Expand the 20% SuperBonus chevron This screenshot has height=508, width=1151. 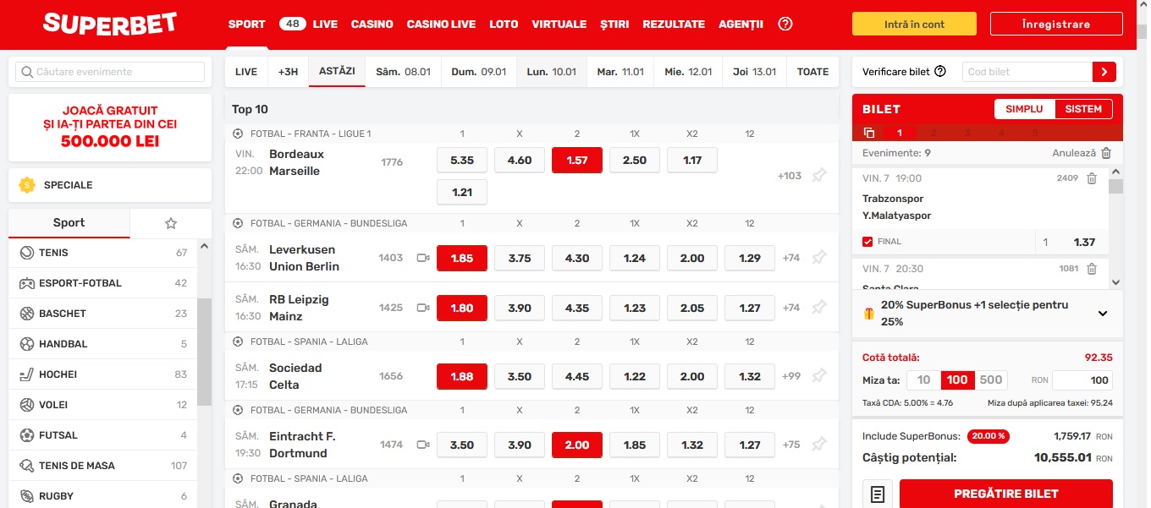pos(1103,314)
